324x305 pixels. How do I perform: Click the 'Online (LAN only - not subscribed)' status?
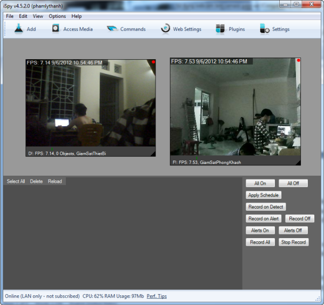[42, 296]
